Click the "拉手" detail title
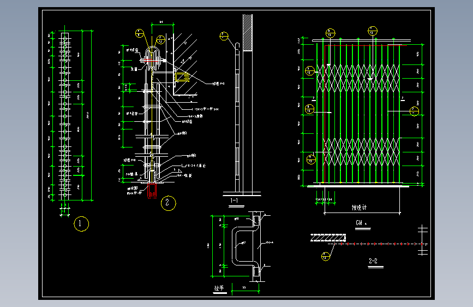Image resolution: width=473 pixels, height=307 pixels. [219, 288]
